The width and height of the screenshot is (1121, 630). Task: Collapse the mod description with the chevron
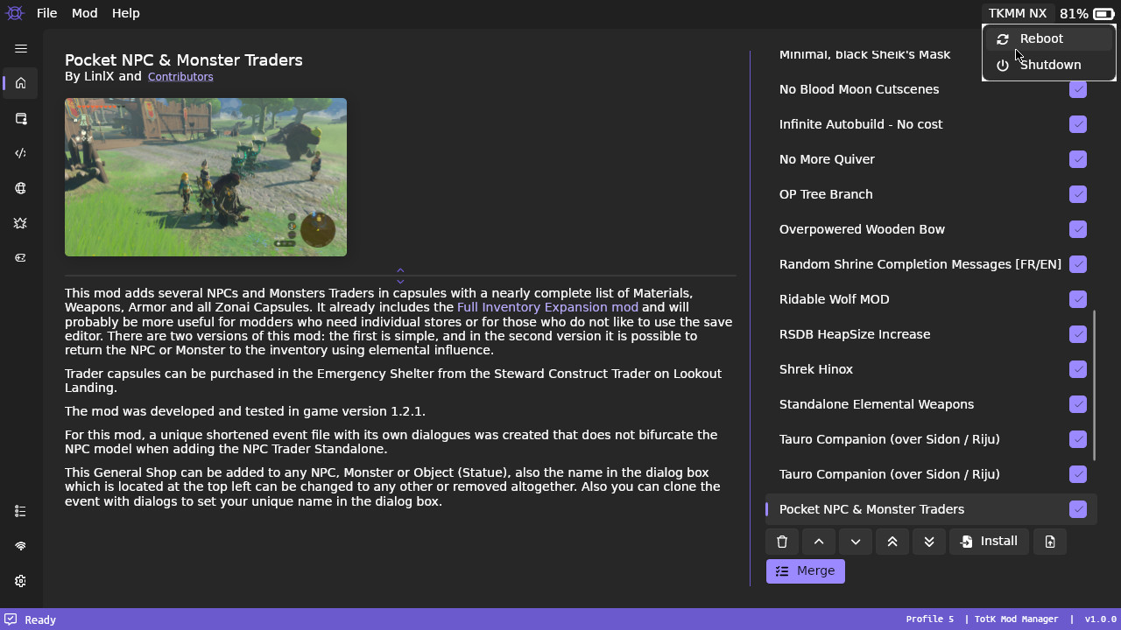tap(399, 270)
